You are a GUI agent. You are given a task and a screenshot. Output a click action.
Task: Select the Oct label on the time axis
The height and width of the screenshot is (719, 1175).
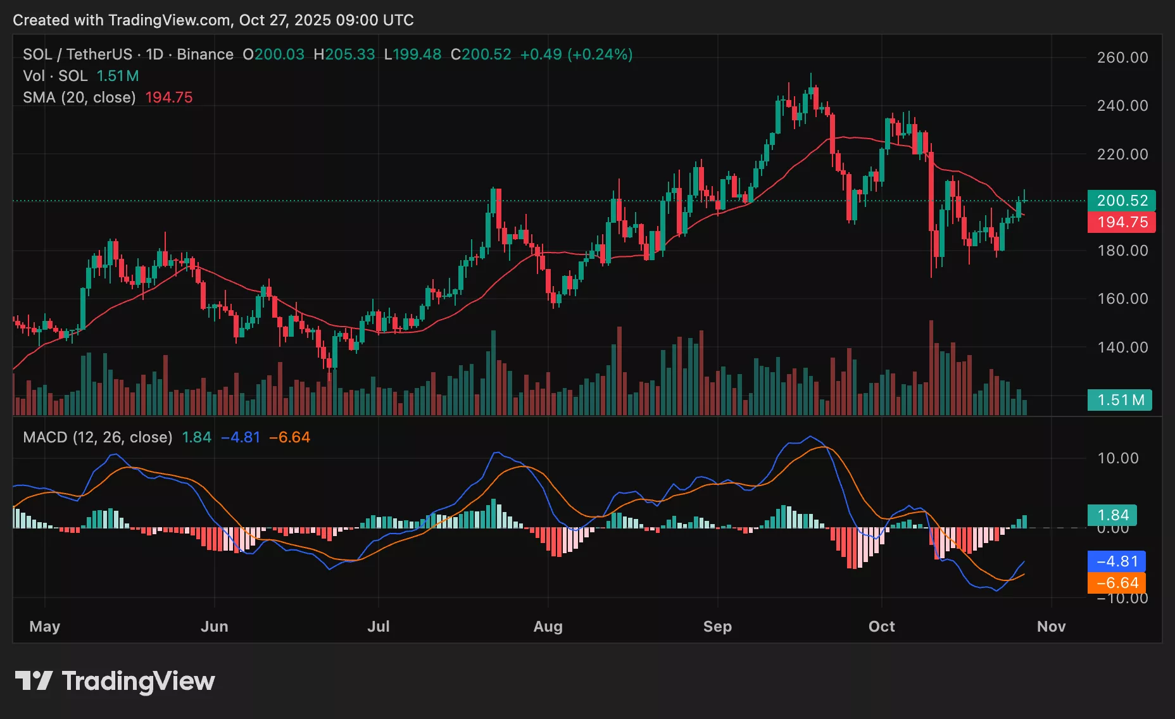pyautogui.click(x=881, y=626)
